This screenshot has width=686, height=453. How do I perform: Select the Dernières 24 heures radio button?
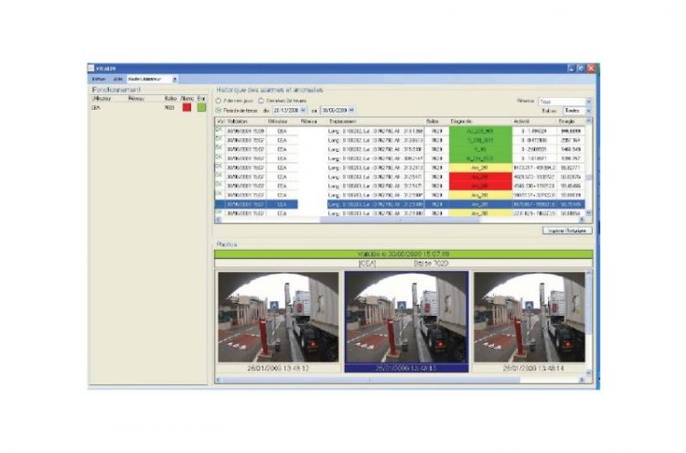(x=261, y=101)
